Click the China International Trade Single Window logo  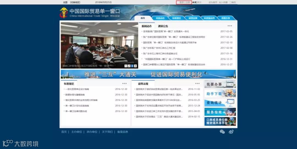pos(90,13)
